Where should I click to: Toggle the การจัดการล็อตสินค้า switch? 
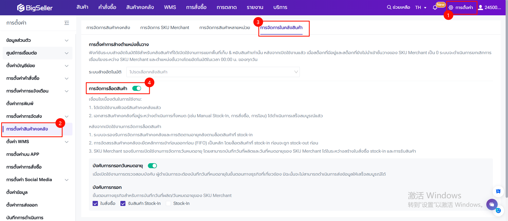pos(137,88)
